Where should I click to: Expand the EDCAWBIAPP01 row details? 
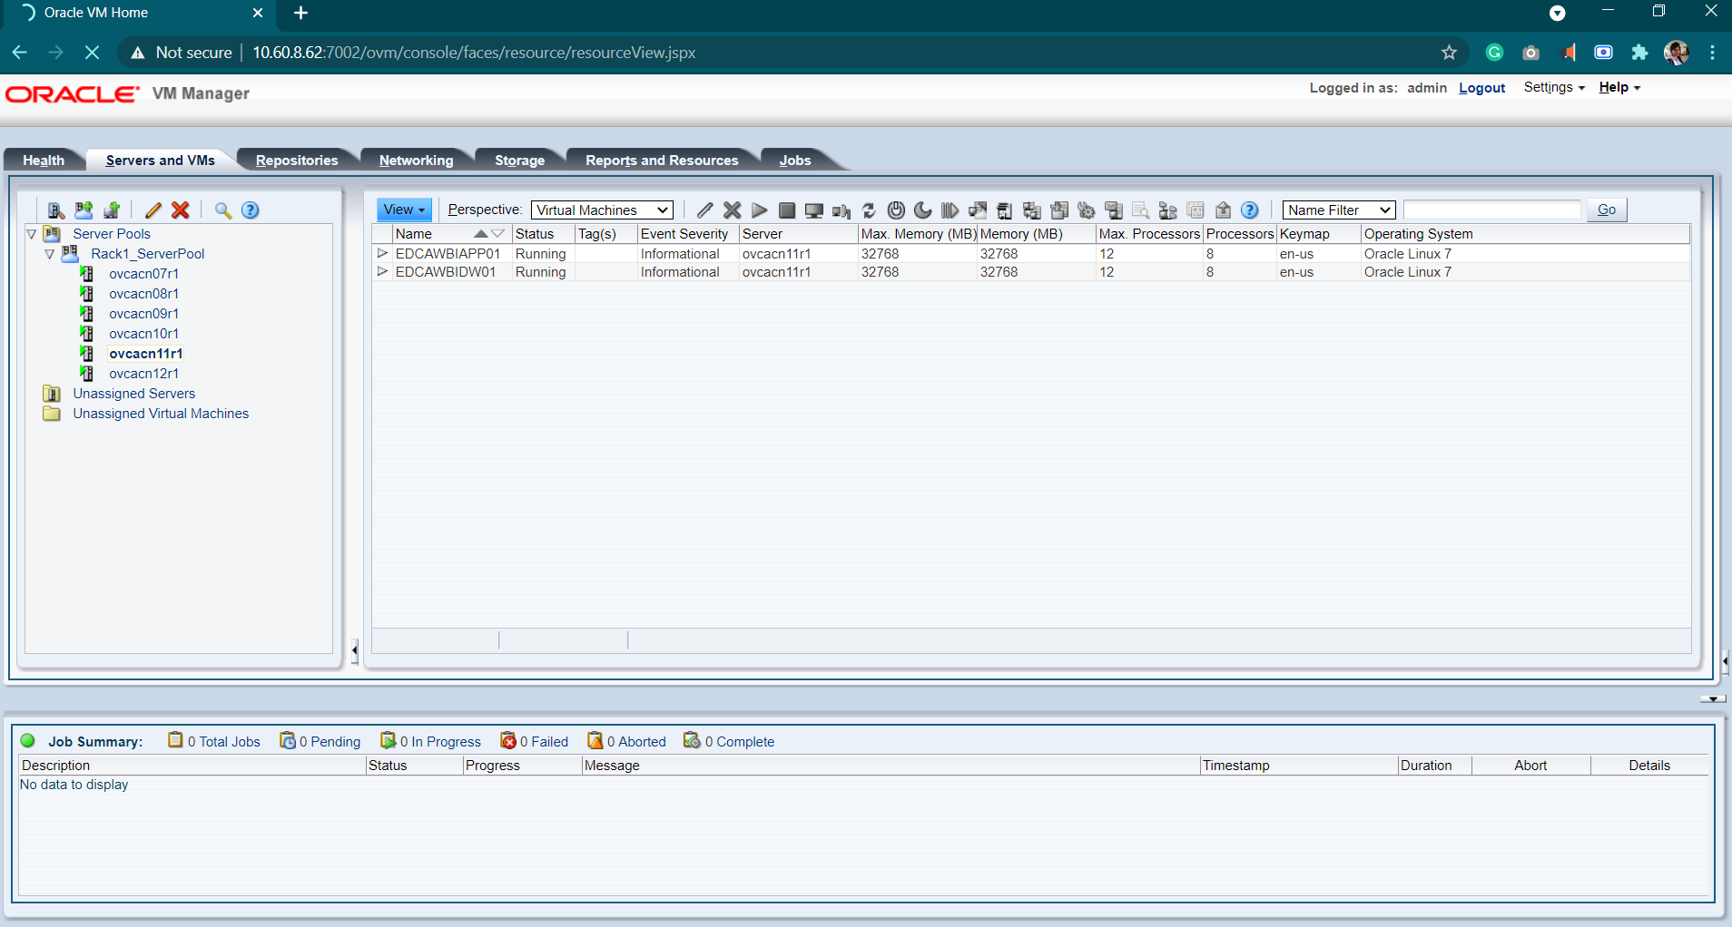click(382, 253)
